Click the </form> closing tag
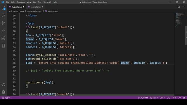The width and height of the screenshot is (187, 105). 32,15
